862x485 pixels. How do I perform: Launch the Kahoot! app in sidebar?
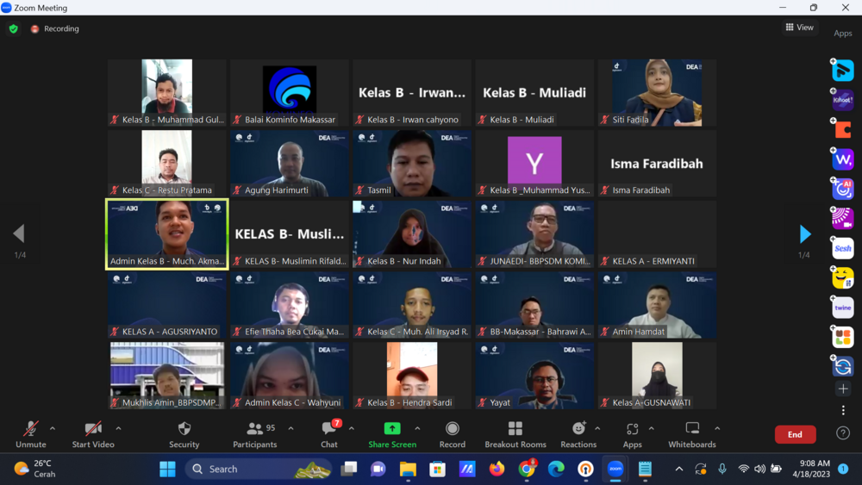pos(843,100)
